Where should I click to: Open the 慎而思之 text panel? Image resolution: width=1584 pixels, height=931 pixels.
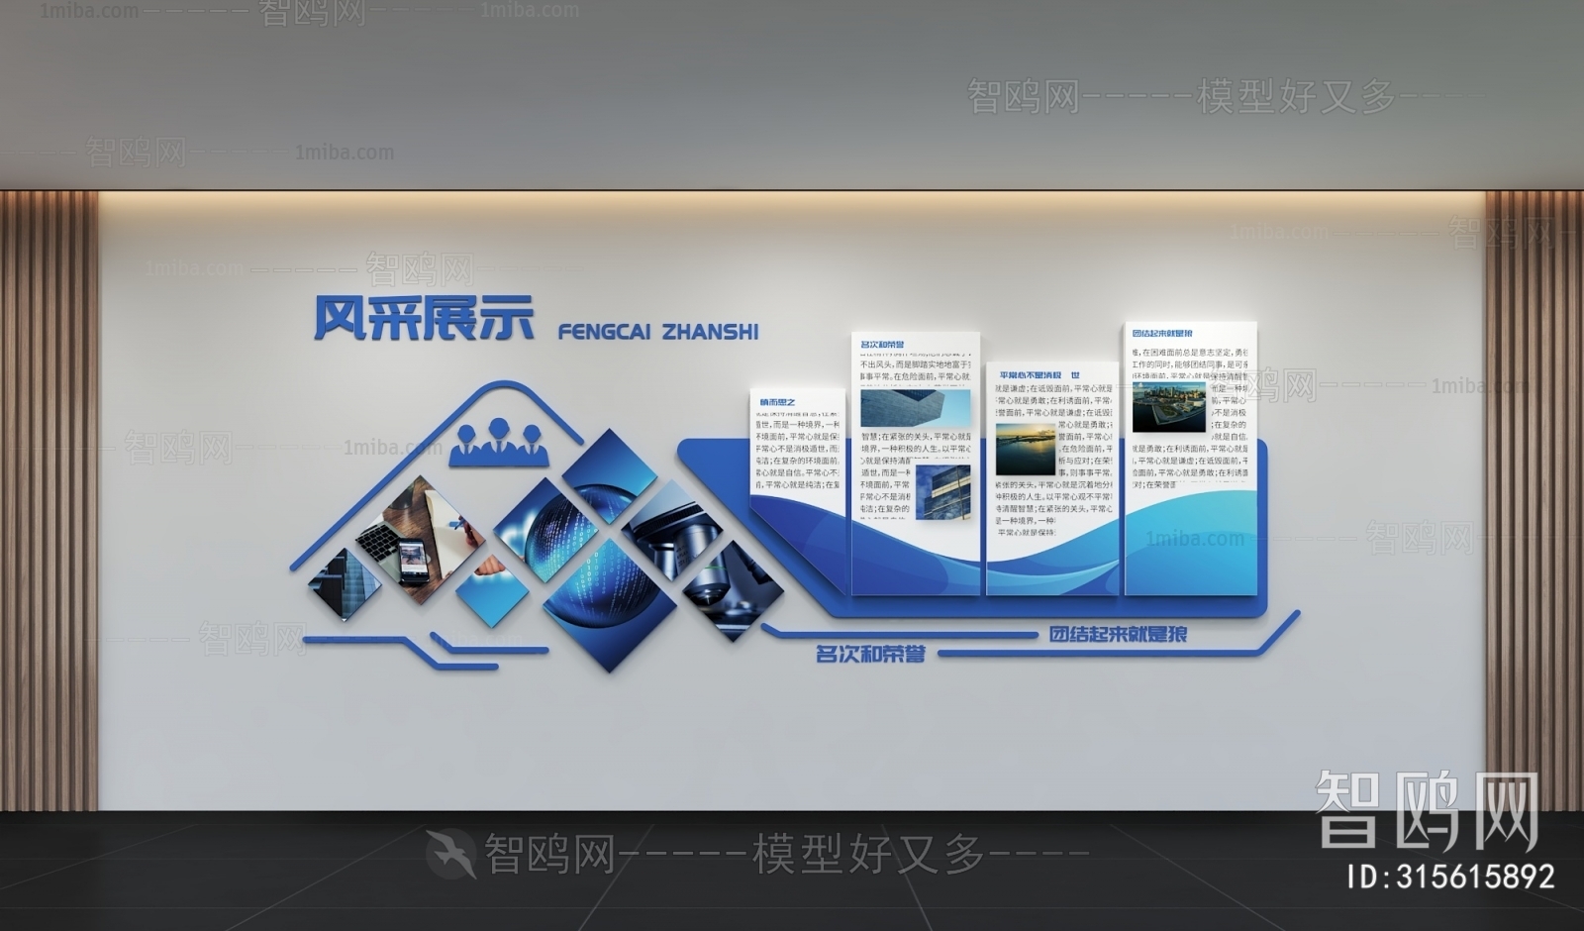pyautogui.click(x=798, y=446)
